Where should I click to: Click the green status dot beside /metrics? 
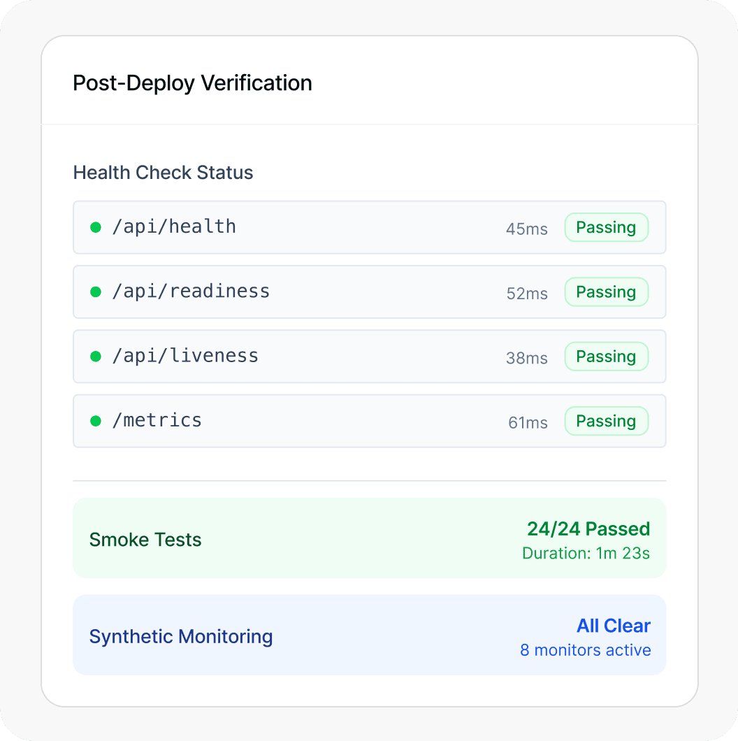[95, 421]
